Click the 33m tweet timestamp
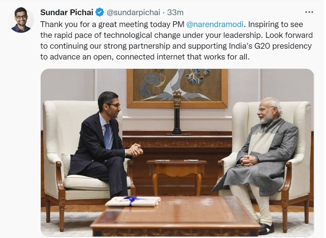Screen dimensions: 326x238 pos(175,13)
